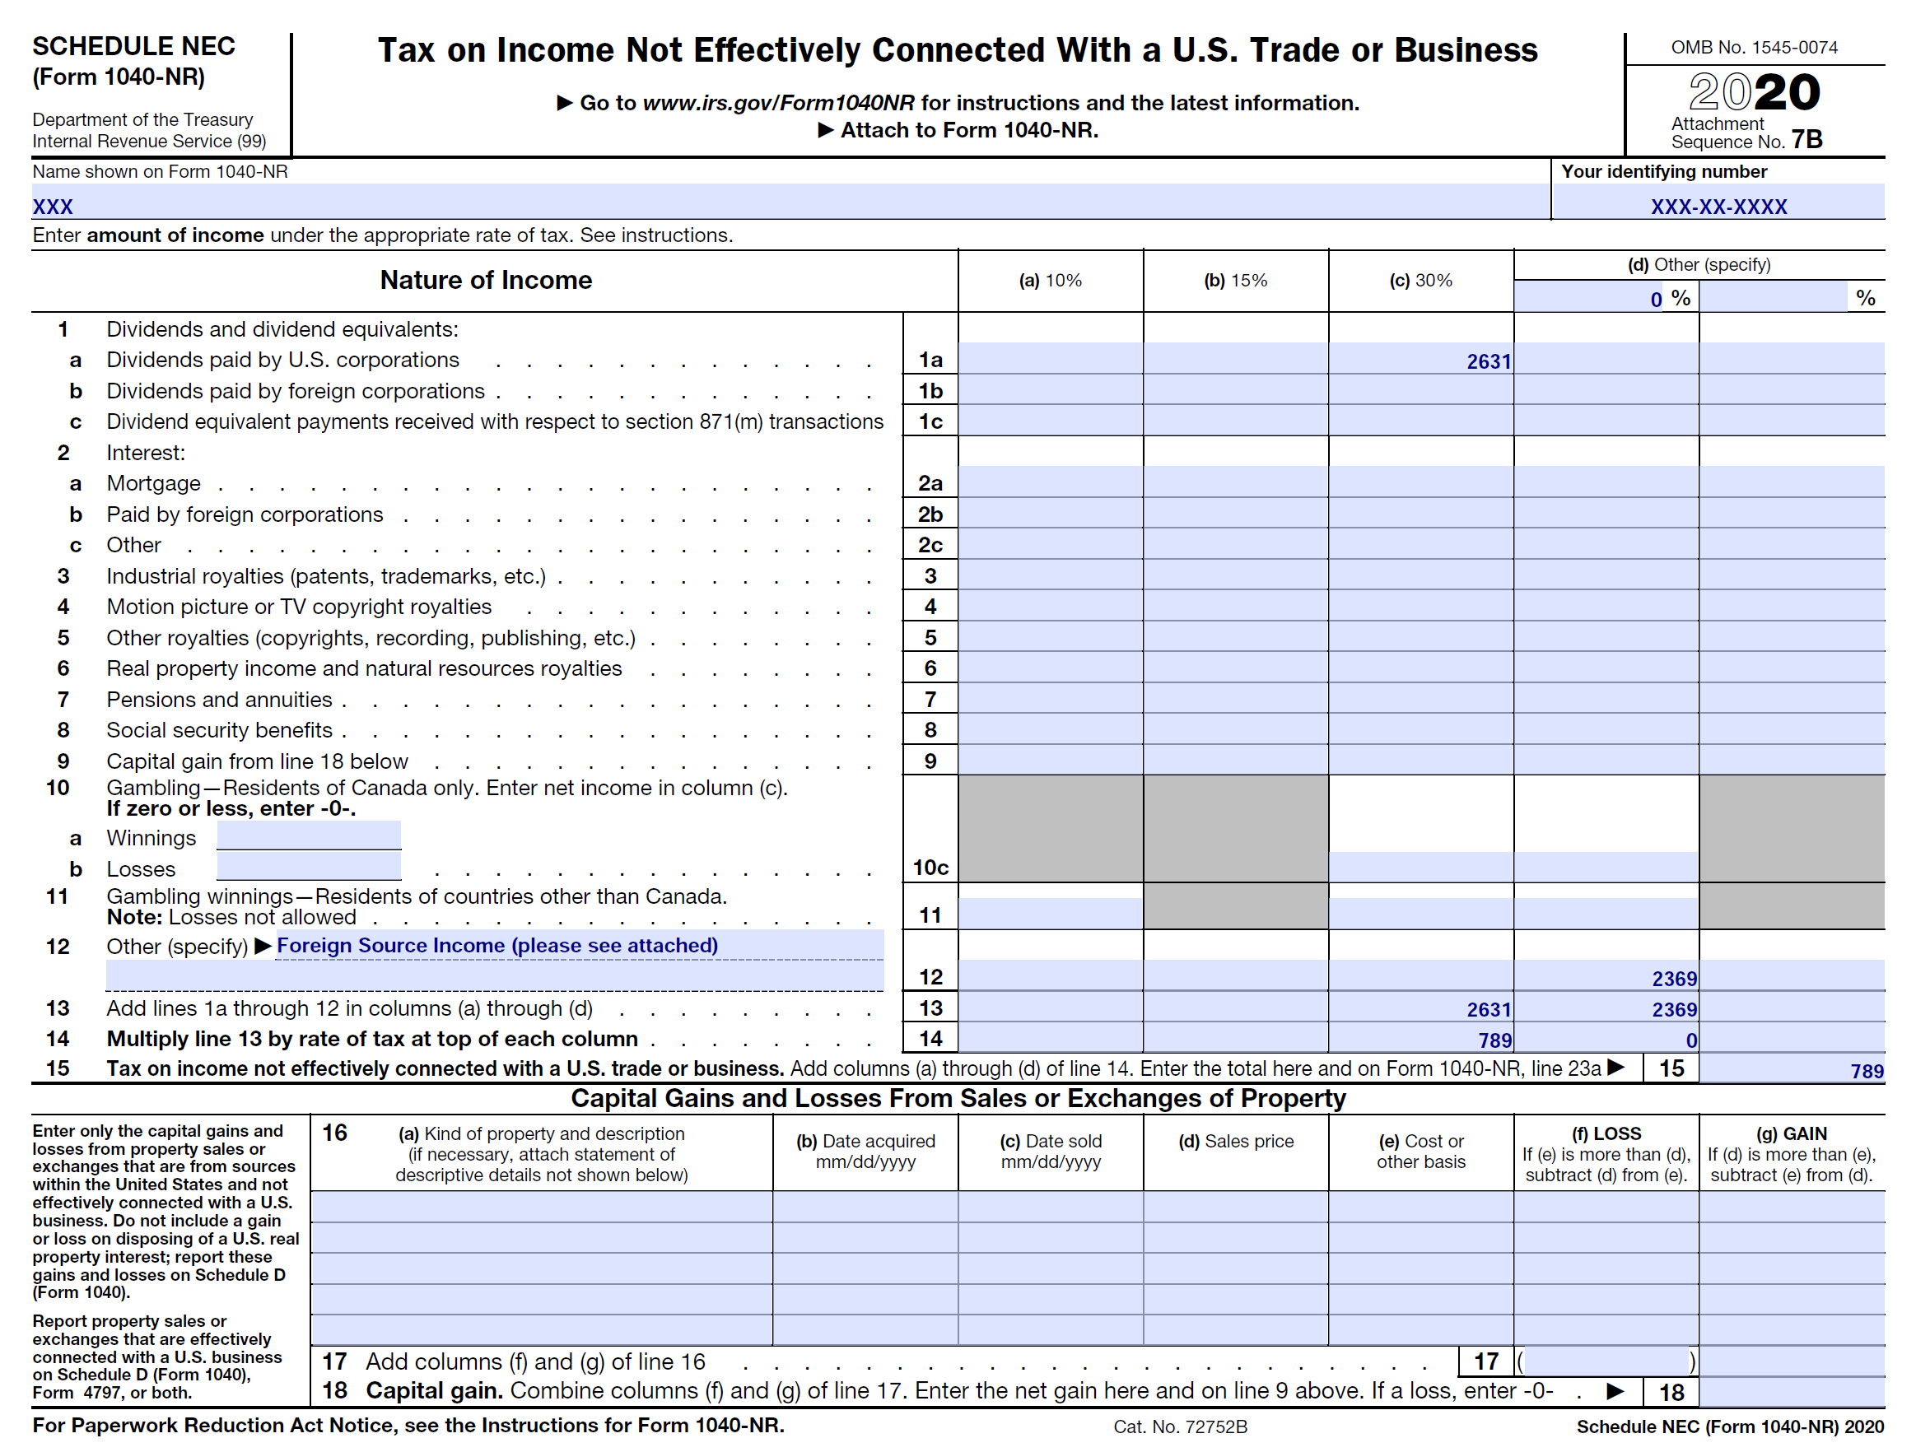Click the Sequence No. 7B text
The height and width of the screenshot is (1452, 1916).
pos(1746,140)
